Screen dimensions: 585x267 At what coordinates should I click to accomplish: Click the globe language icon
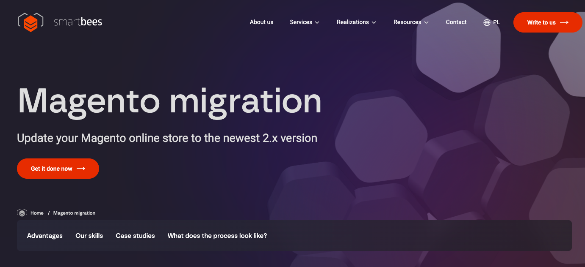(487, 22)
